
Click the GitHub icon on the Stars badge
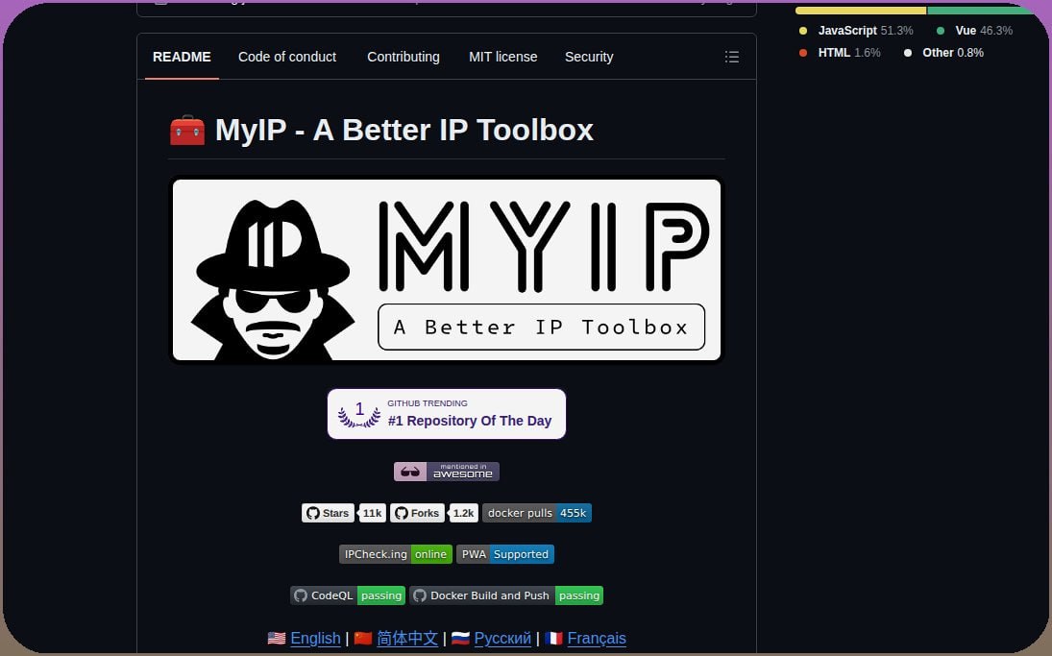312,513
